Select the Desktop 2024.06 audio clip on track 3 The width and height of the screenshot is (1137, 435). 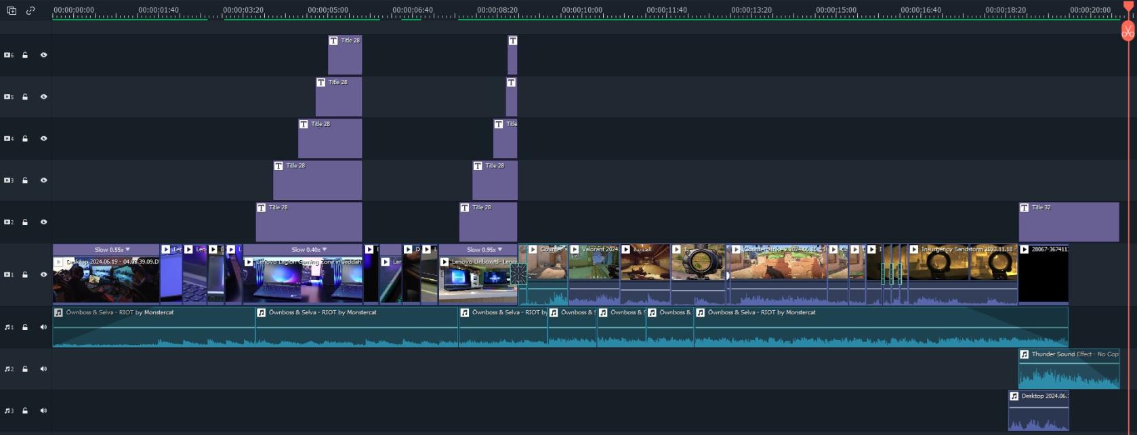pyautogui.click(x=1039, y=411)
